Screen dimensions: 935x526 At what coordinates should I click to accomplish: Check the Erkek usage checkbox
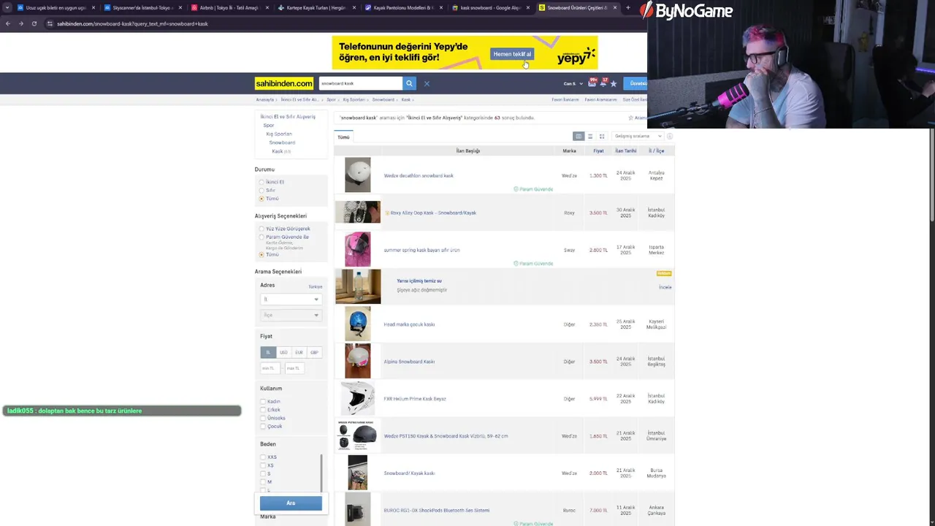(x=263, y=410)
